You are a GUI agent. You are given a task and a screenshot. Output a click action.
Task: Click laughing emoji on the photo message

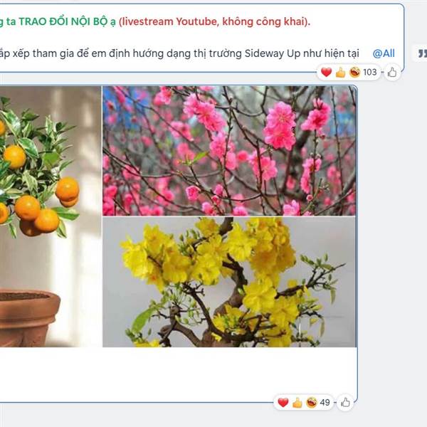312,402
